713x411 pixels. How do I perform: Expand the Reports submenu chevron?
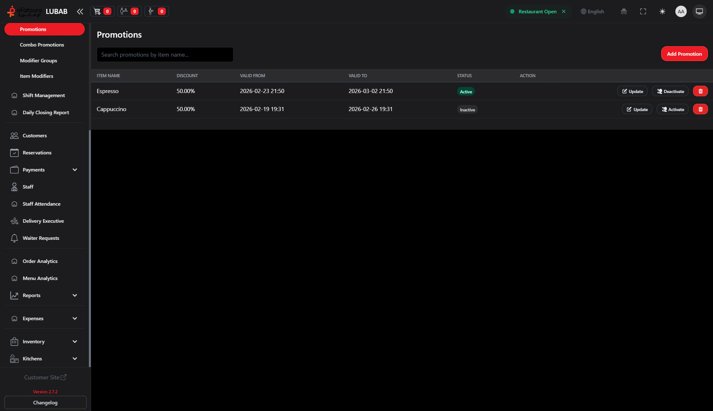[x=75, y=295]
